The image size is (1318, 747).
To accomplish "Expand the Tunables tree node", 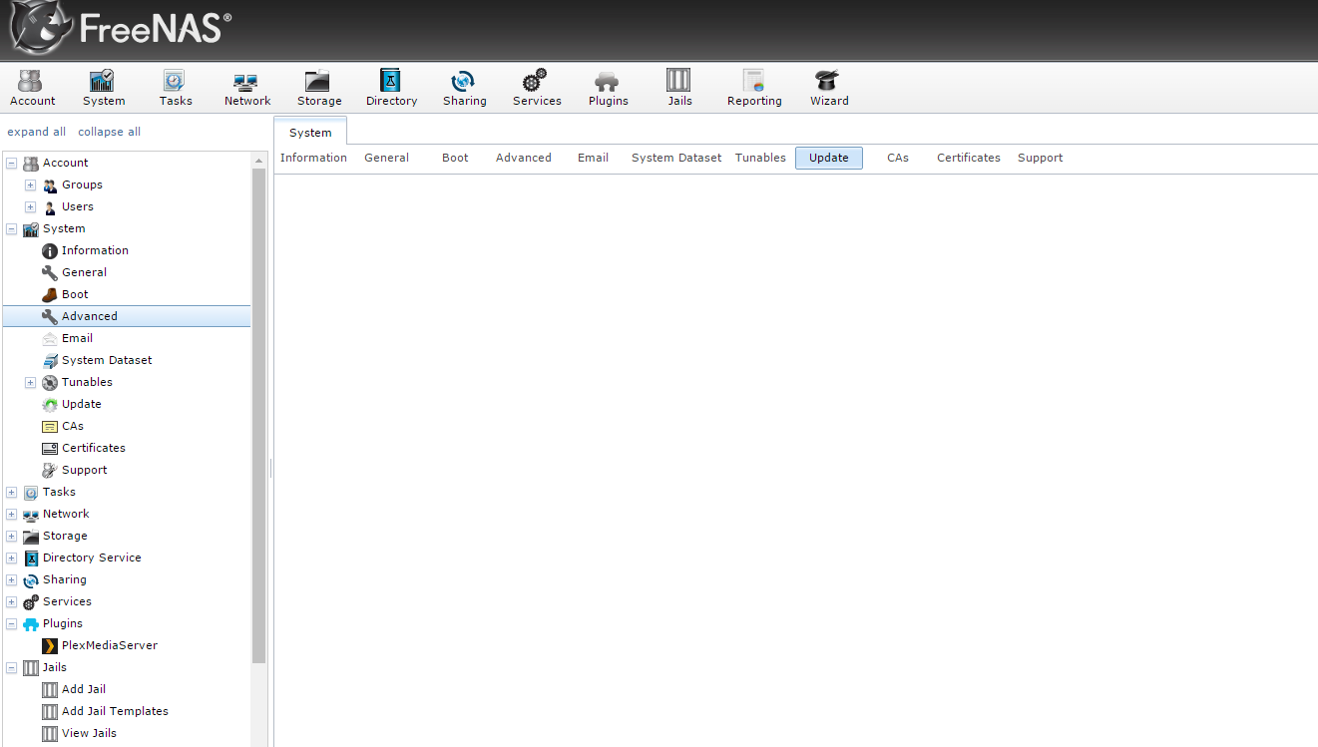I will (31, 383).
